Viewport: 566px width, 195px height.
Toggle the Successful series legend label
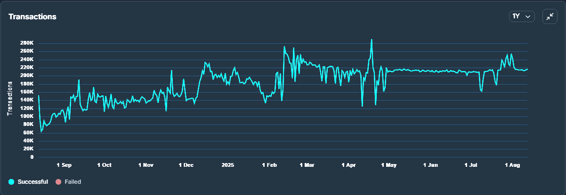(32, 181)
